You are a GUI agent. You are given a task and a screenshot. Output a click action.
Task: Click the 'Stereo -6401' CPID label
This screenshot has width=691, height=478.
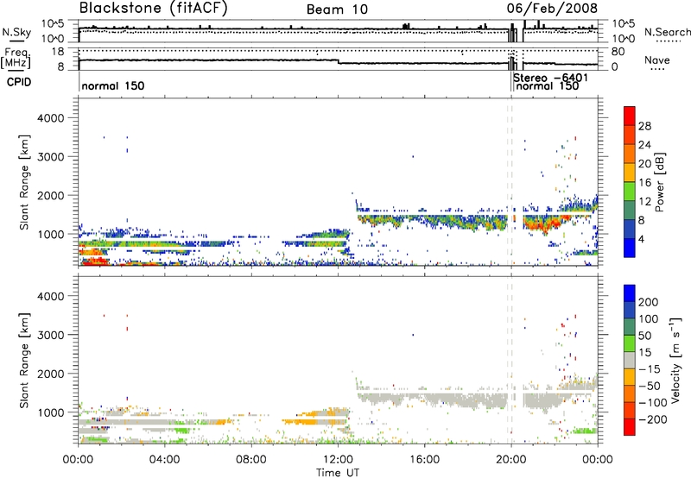[x=550, y=78]
